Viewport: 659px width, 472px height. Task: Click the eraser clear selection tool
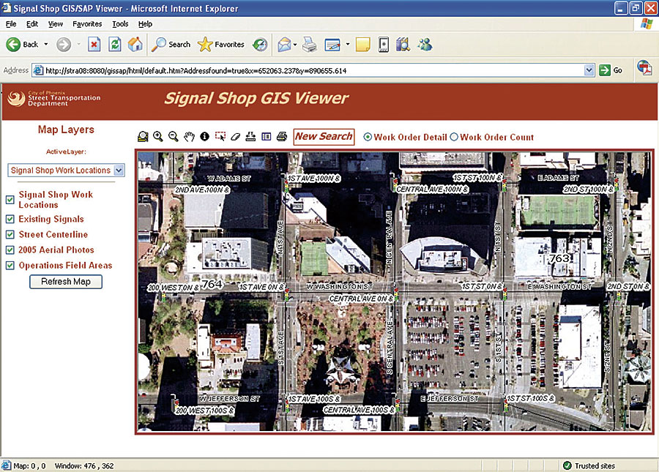[x=235, y=136]
